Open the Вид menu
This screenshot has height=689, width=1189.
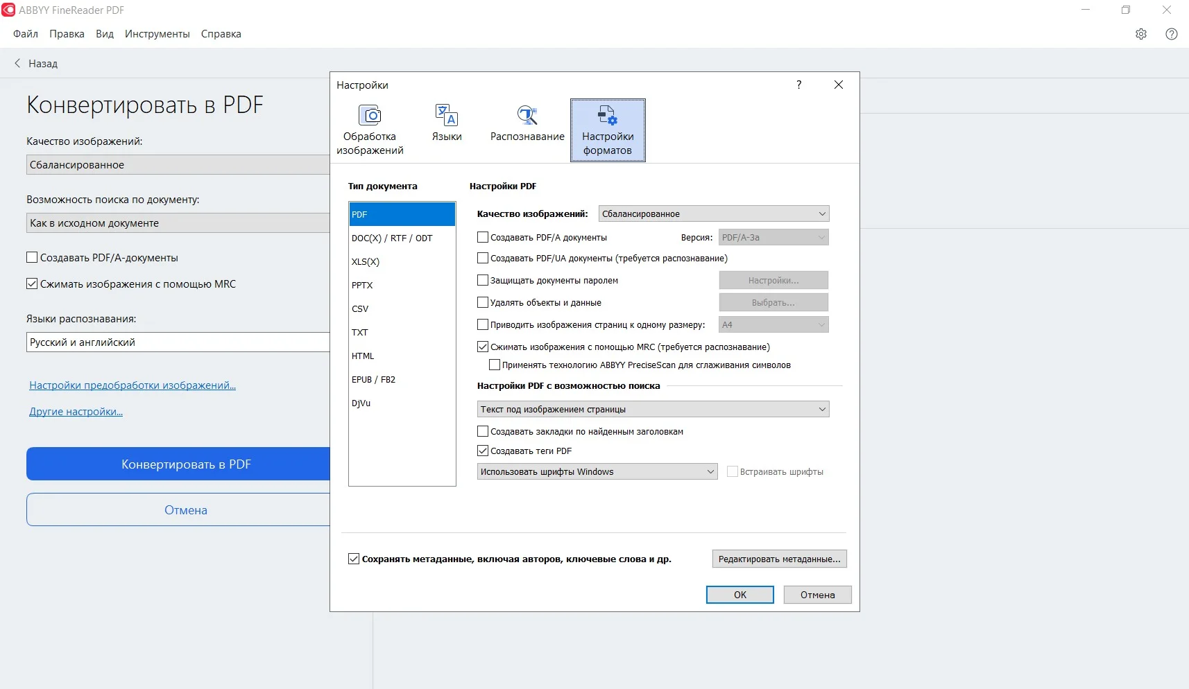coord(105,34)
